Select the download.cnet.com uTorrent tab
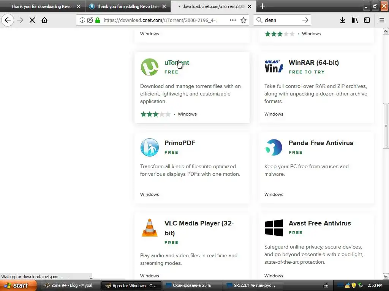 pyautogui.click(x=213, y=6)
